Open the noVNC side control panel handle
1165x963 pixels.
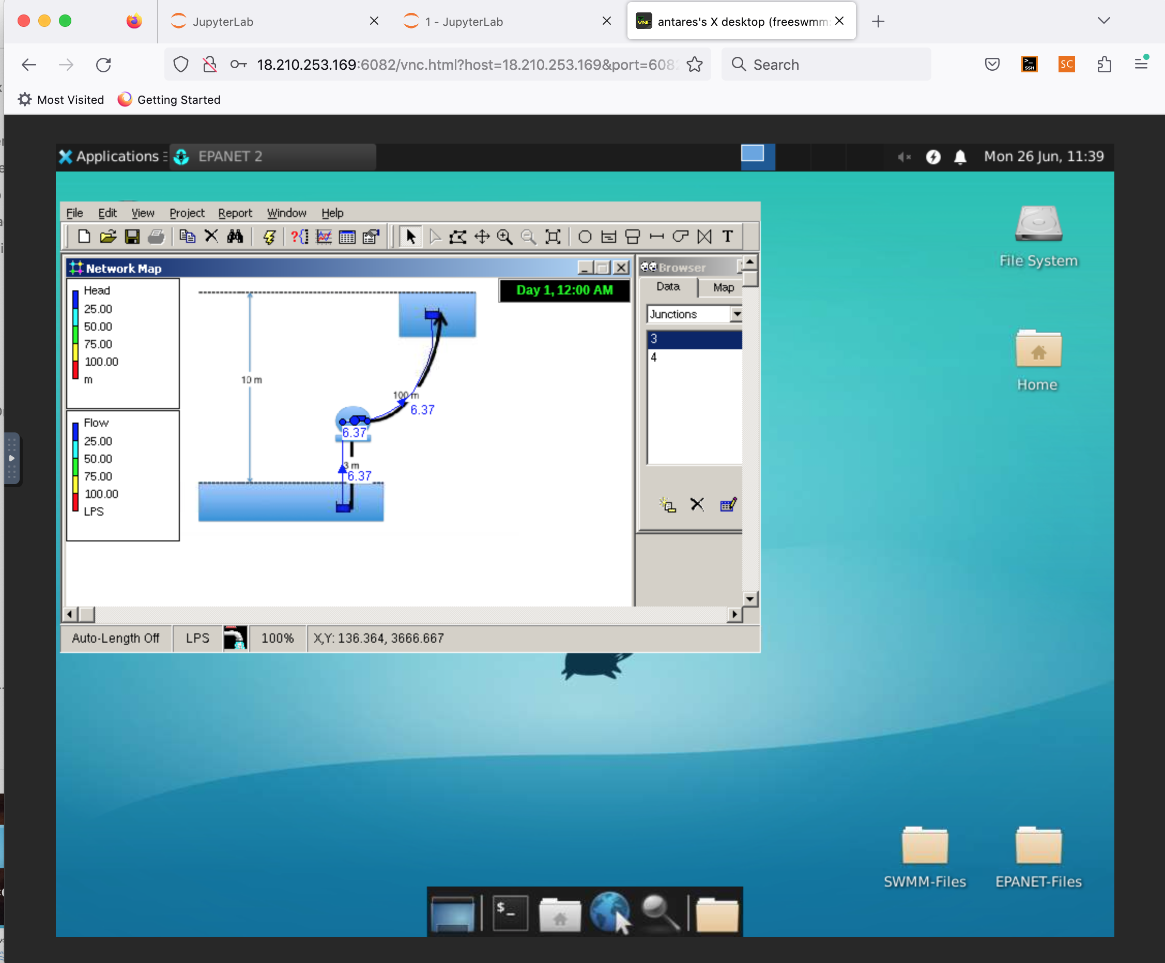pyautogui.click(x=12, y=459)
